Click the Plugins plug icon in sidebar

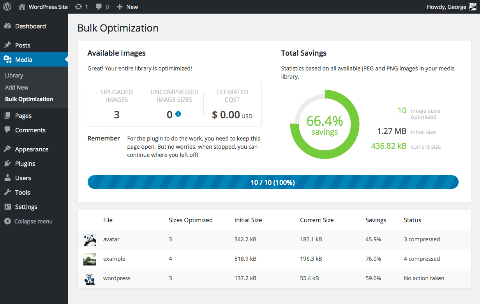click(x=7, y=163)
